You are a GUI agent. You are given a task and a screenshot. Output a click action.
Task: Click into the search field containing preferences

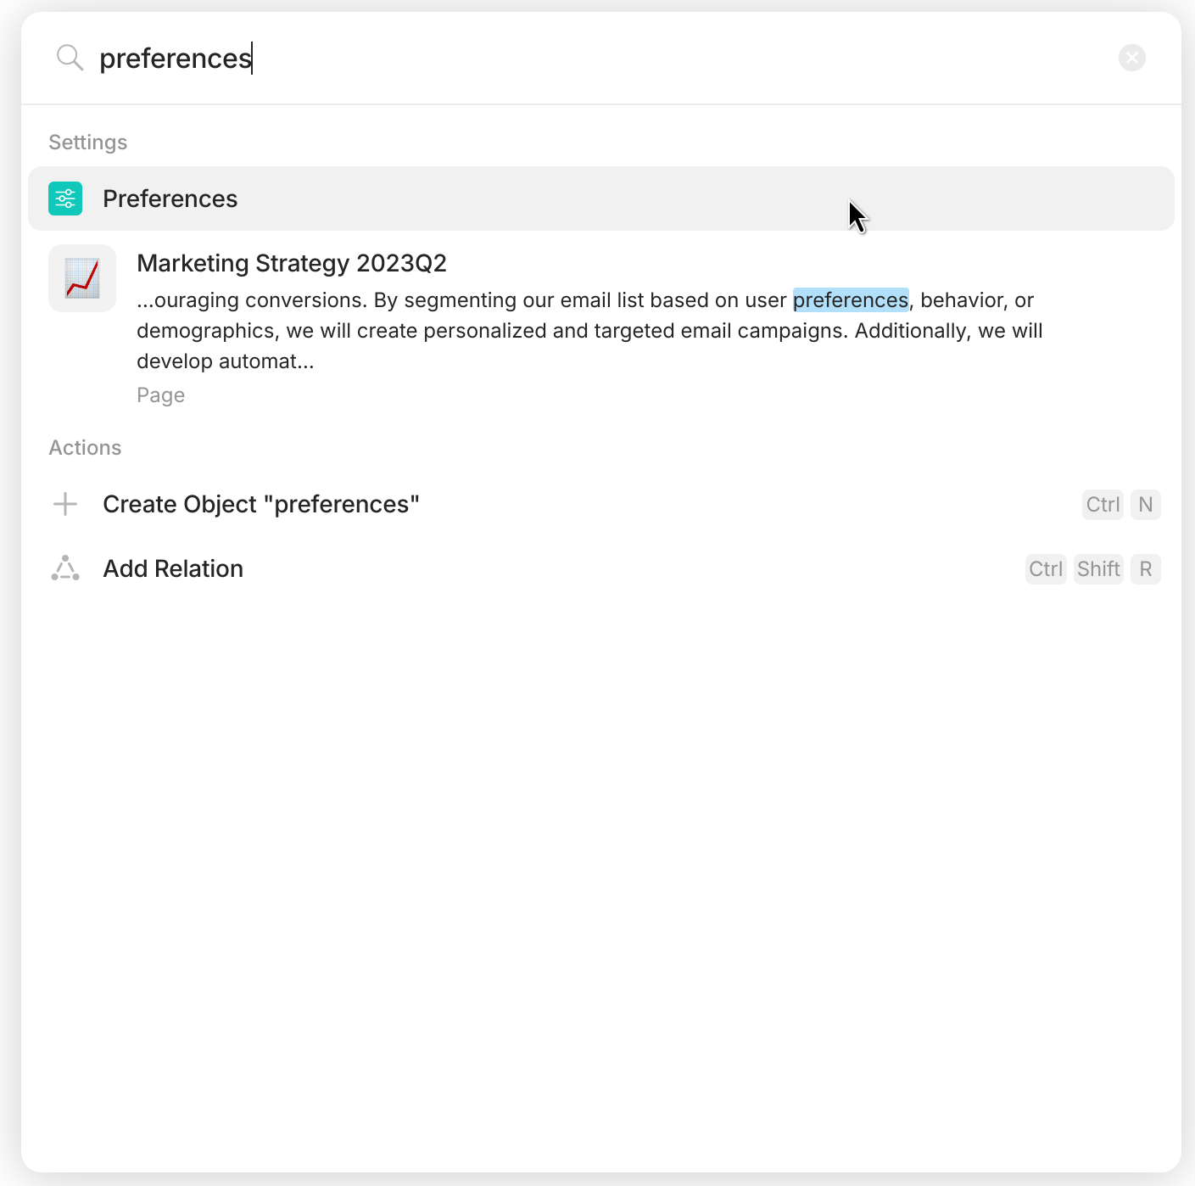pos(601,58)
